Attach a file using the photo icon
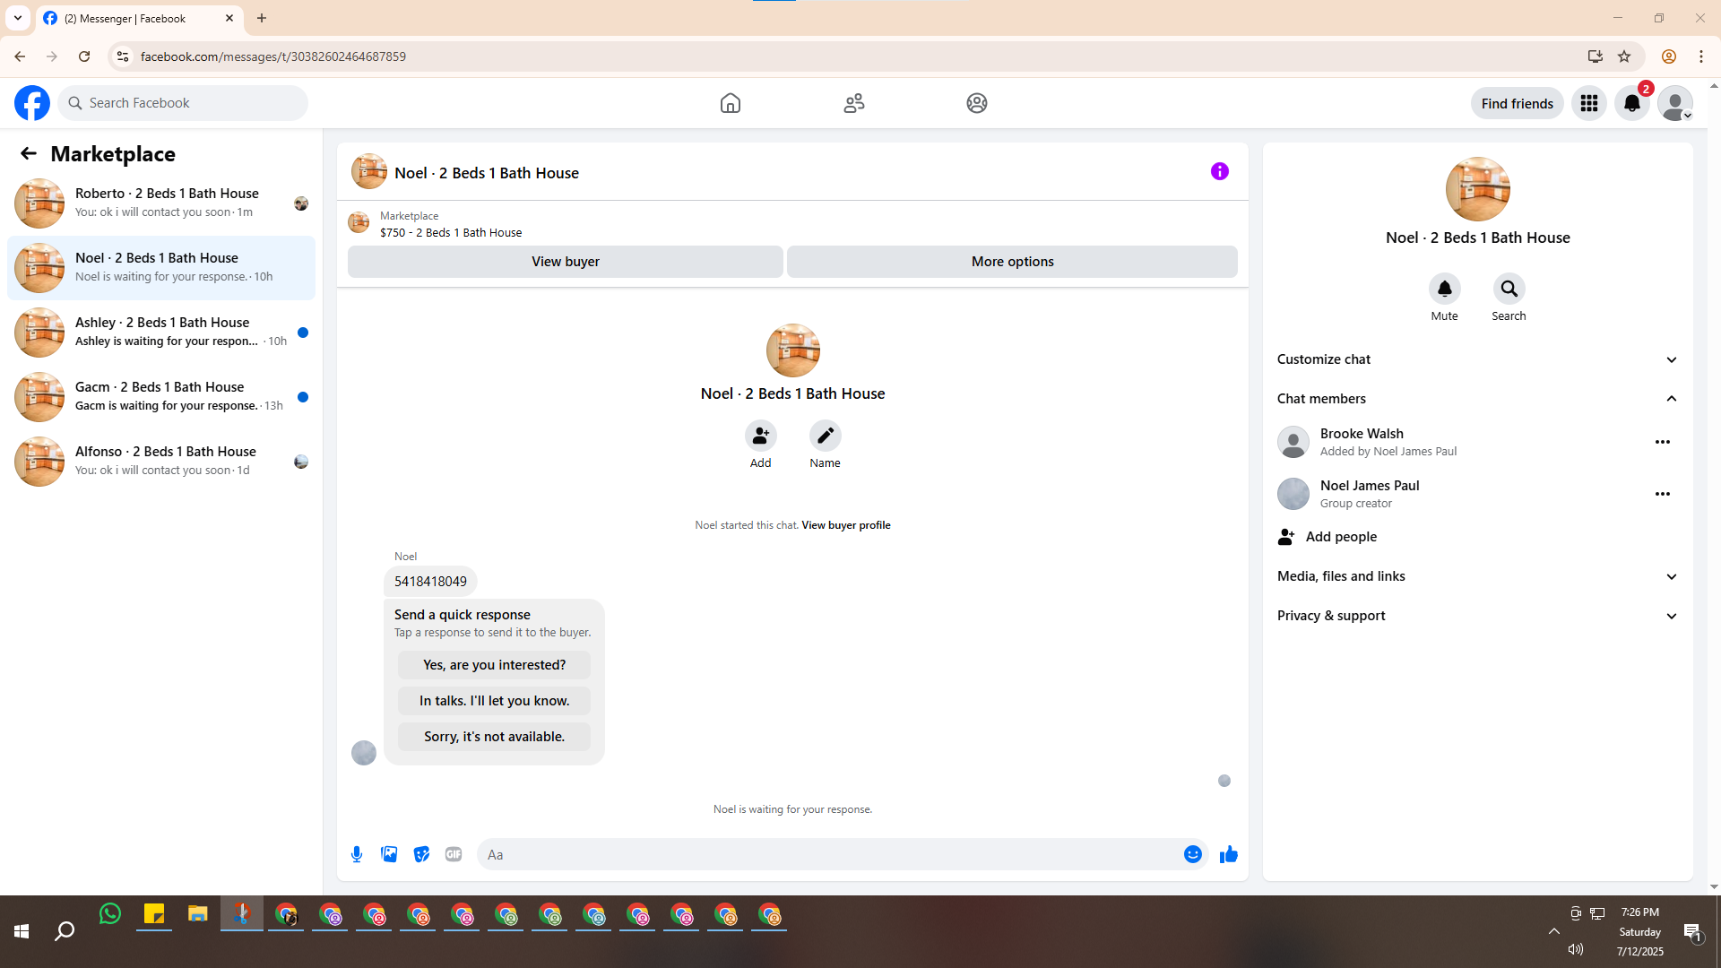1721x968 pixels. (x=389, y=854)
